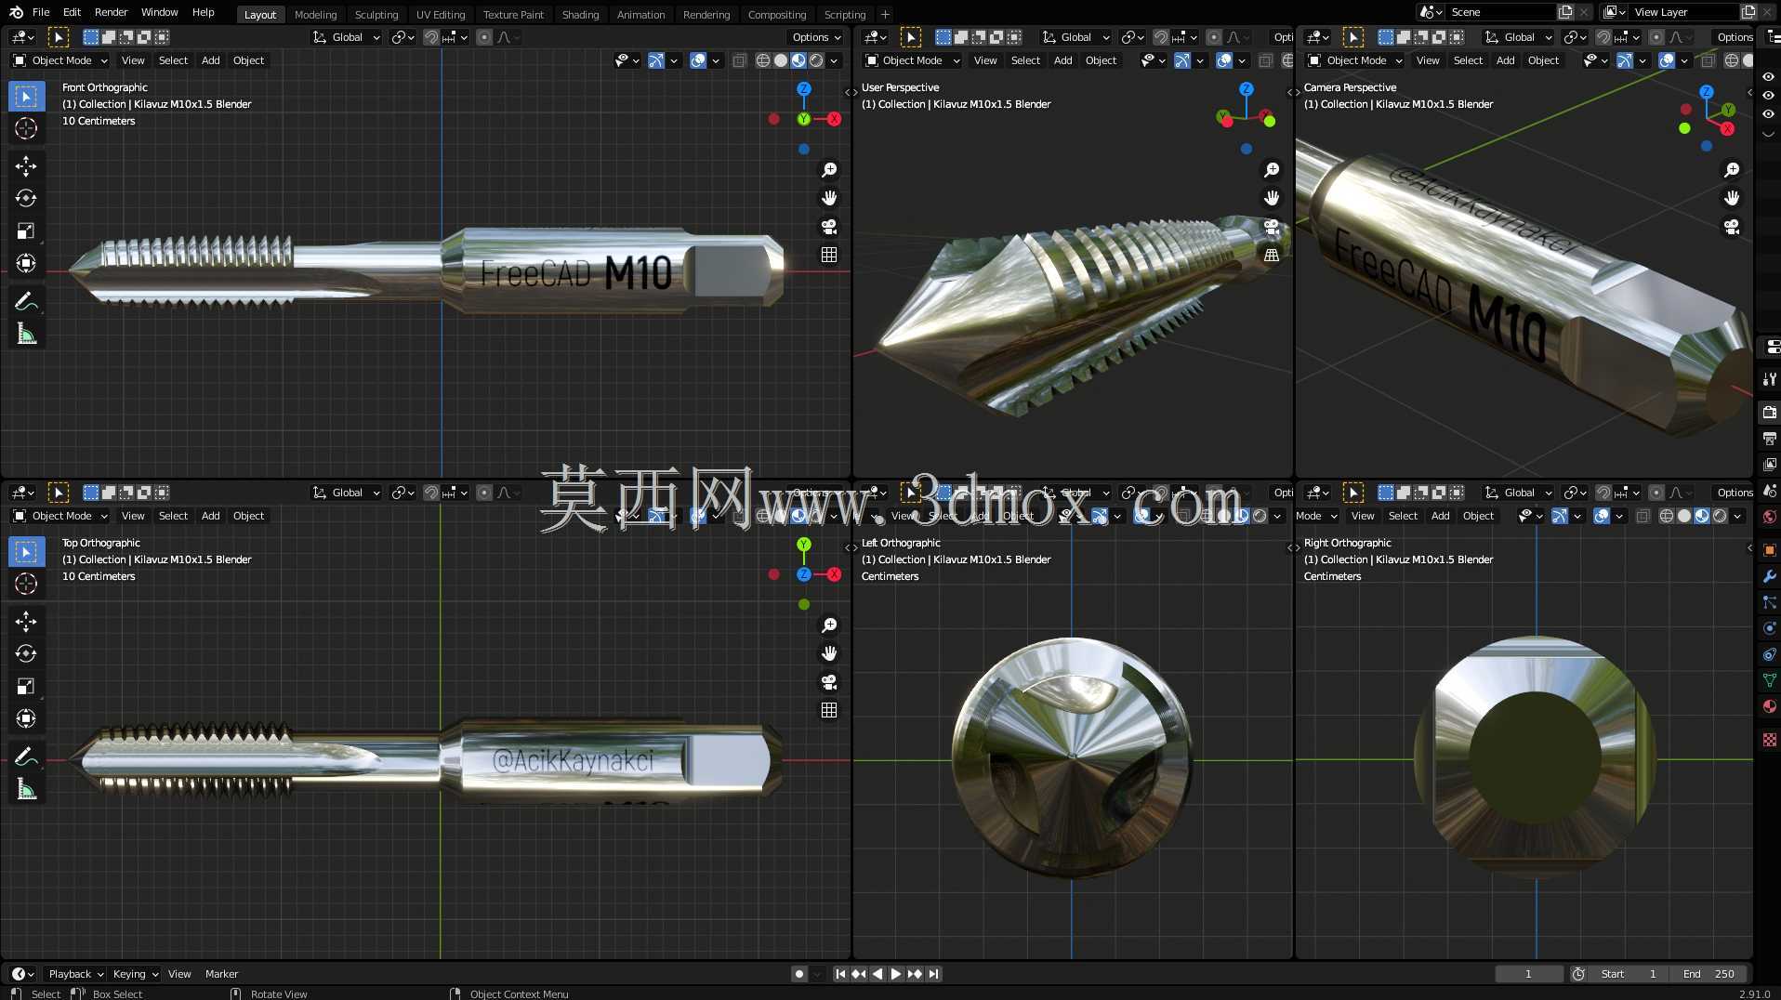Open Modifier properties wrench tab
1781x1000 pixels.
click(x=1770, y=576)
